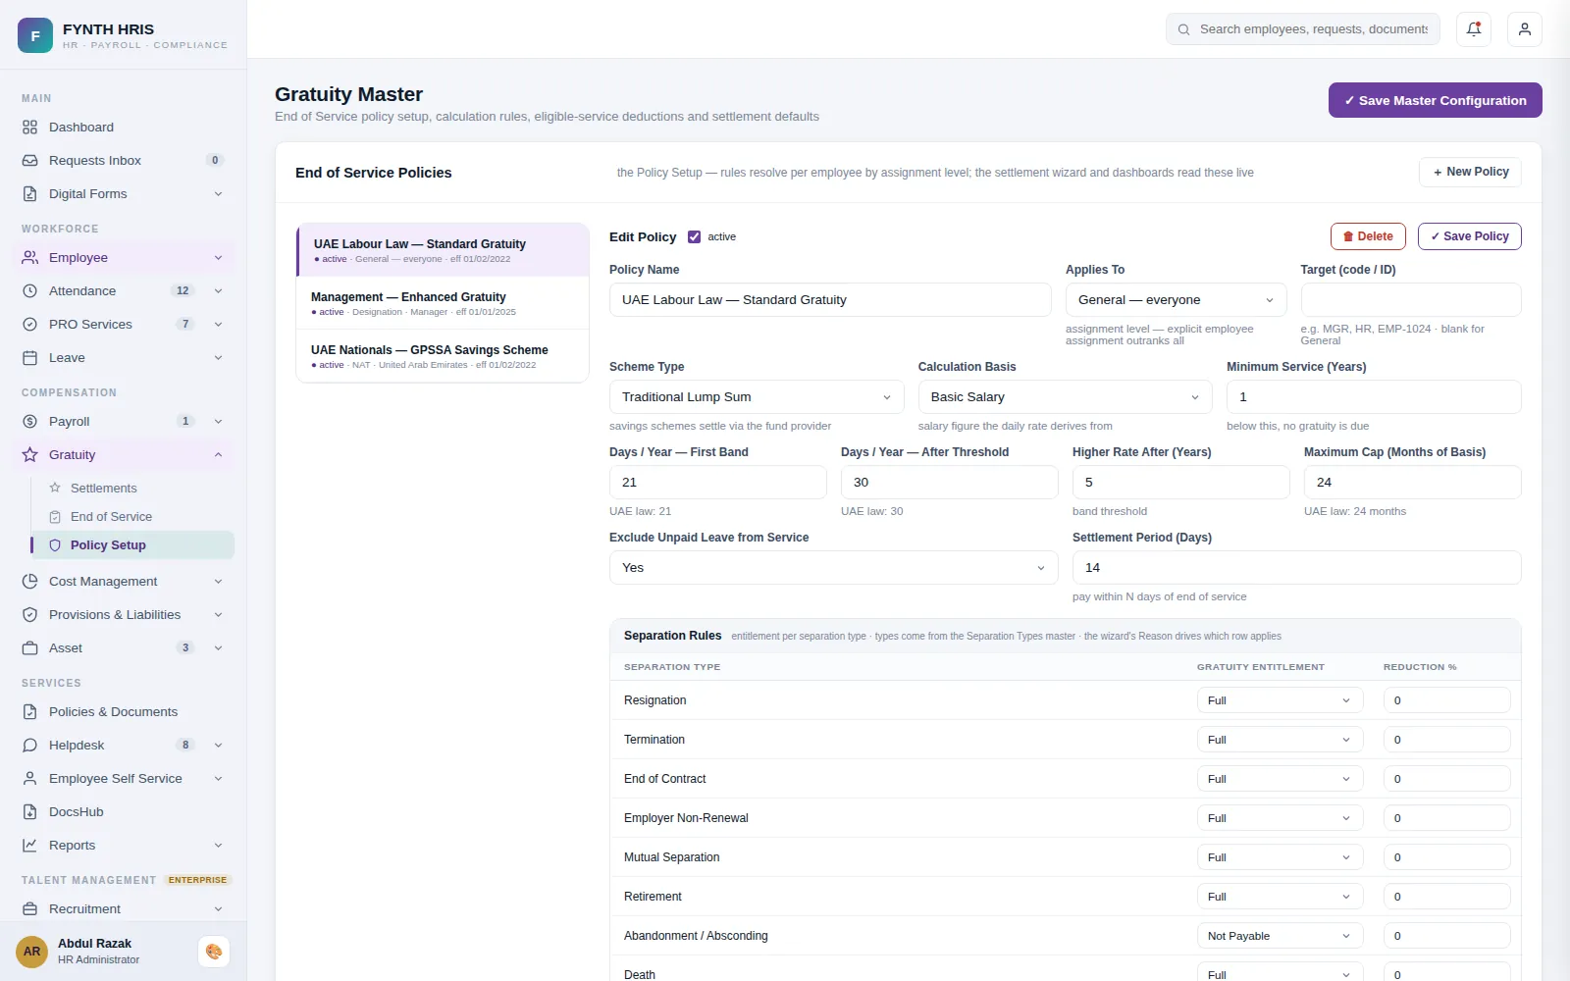The width and height of the screenshot is (1570, 981).
Task: Delete the current policy
Action: 1368,236
